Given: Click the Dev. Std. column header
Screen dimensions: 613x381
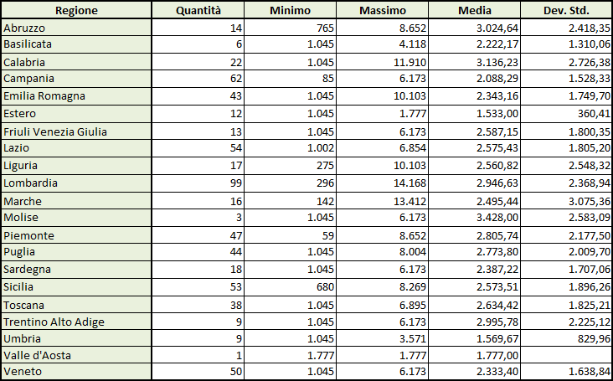Looking at the screenshot, I should 566,10.
